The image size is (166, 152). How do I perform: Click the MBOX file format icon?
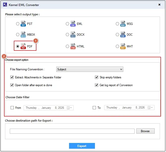(x=23, y=34)
